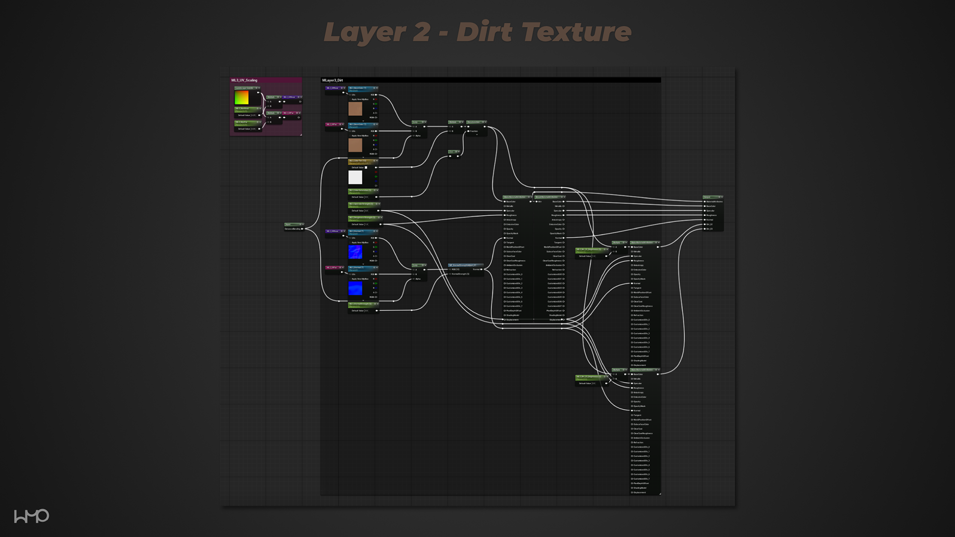Click the ML3_ColorSaturation Default Value field
The image size is (955, 537).
366,197
